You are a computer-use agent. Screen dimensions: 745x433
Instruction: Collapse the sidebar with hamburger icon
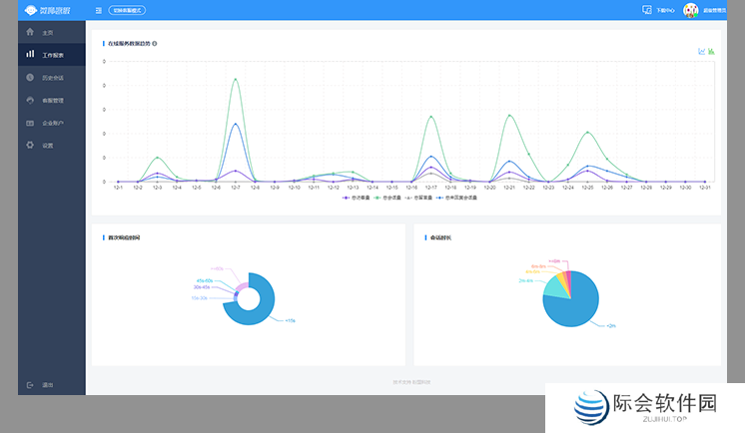(98, 10)
